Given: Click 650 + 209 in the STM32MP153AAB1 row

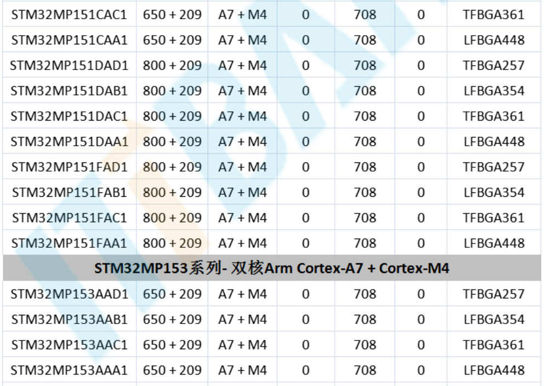Looking at the screenshot, I should click(172, 319).
